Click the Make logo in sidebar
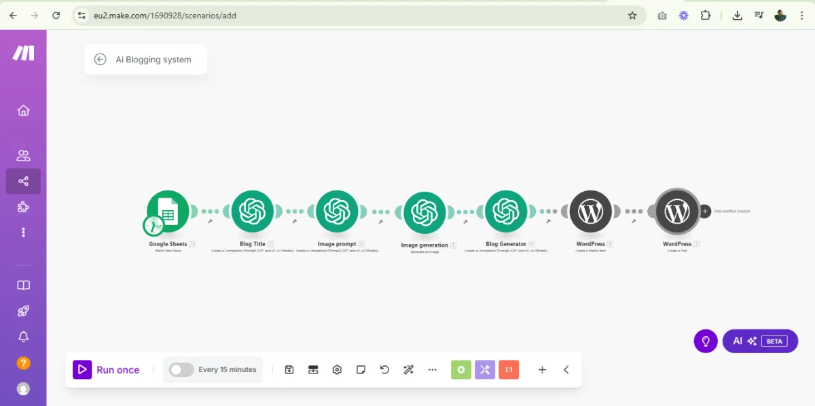 coord(23,54)
